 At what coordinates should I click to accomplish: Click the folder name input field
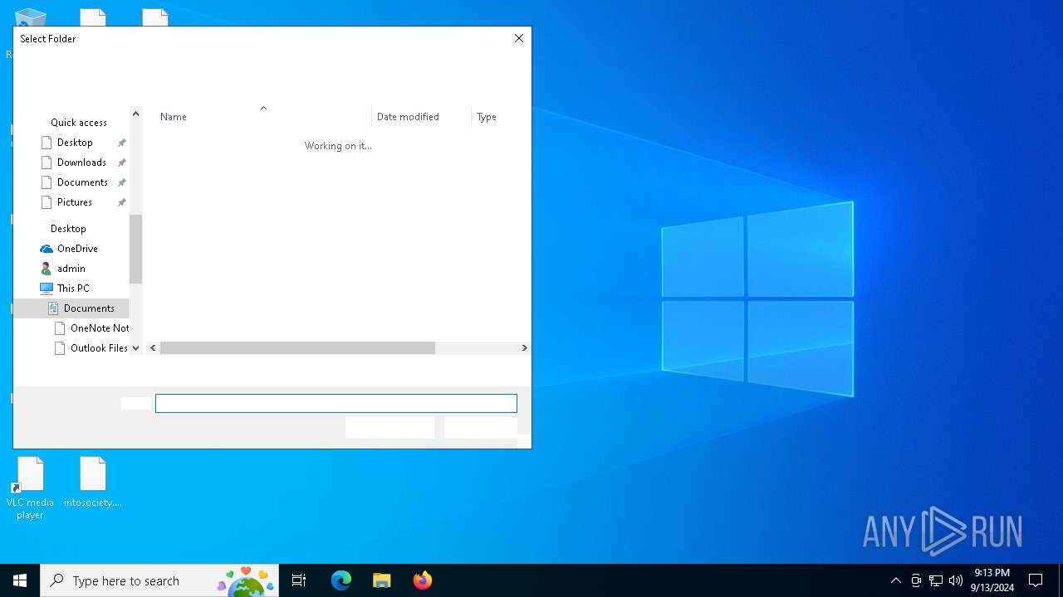pyautogui.click(x=336, y=403)
